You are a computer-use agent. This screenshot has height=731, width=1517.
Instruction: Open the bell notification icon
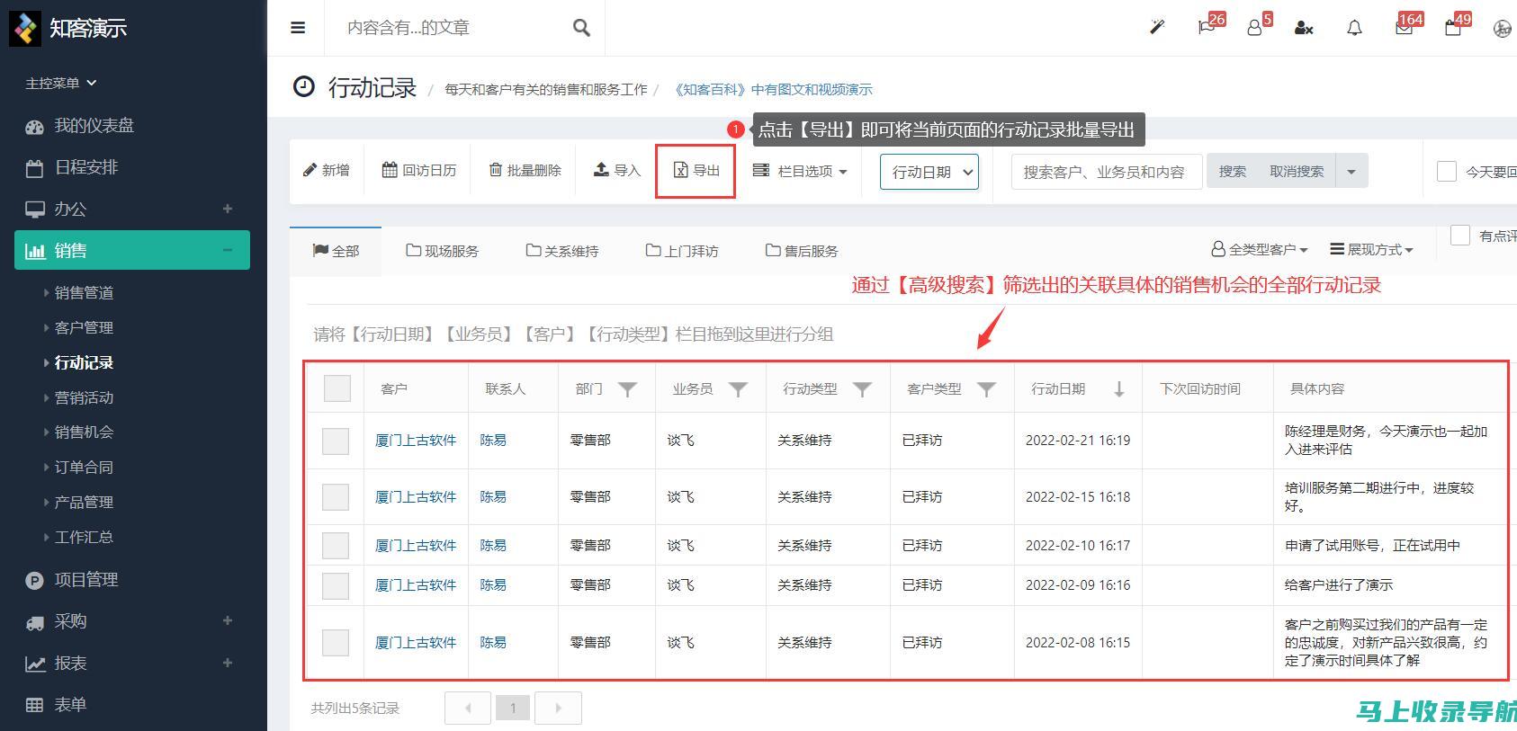click(1354, 28)
